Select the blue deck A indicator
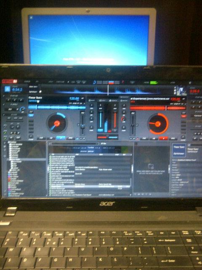 (x=7, y=89)
